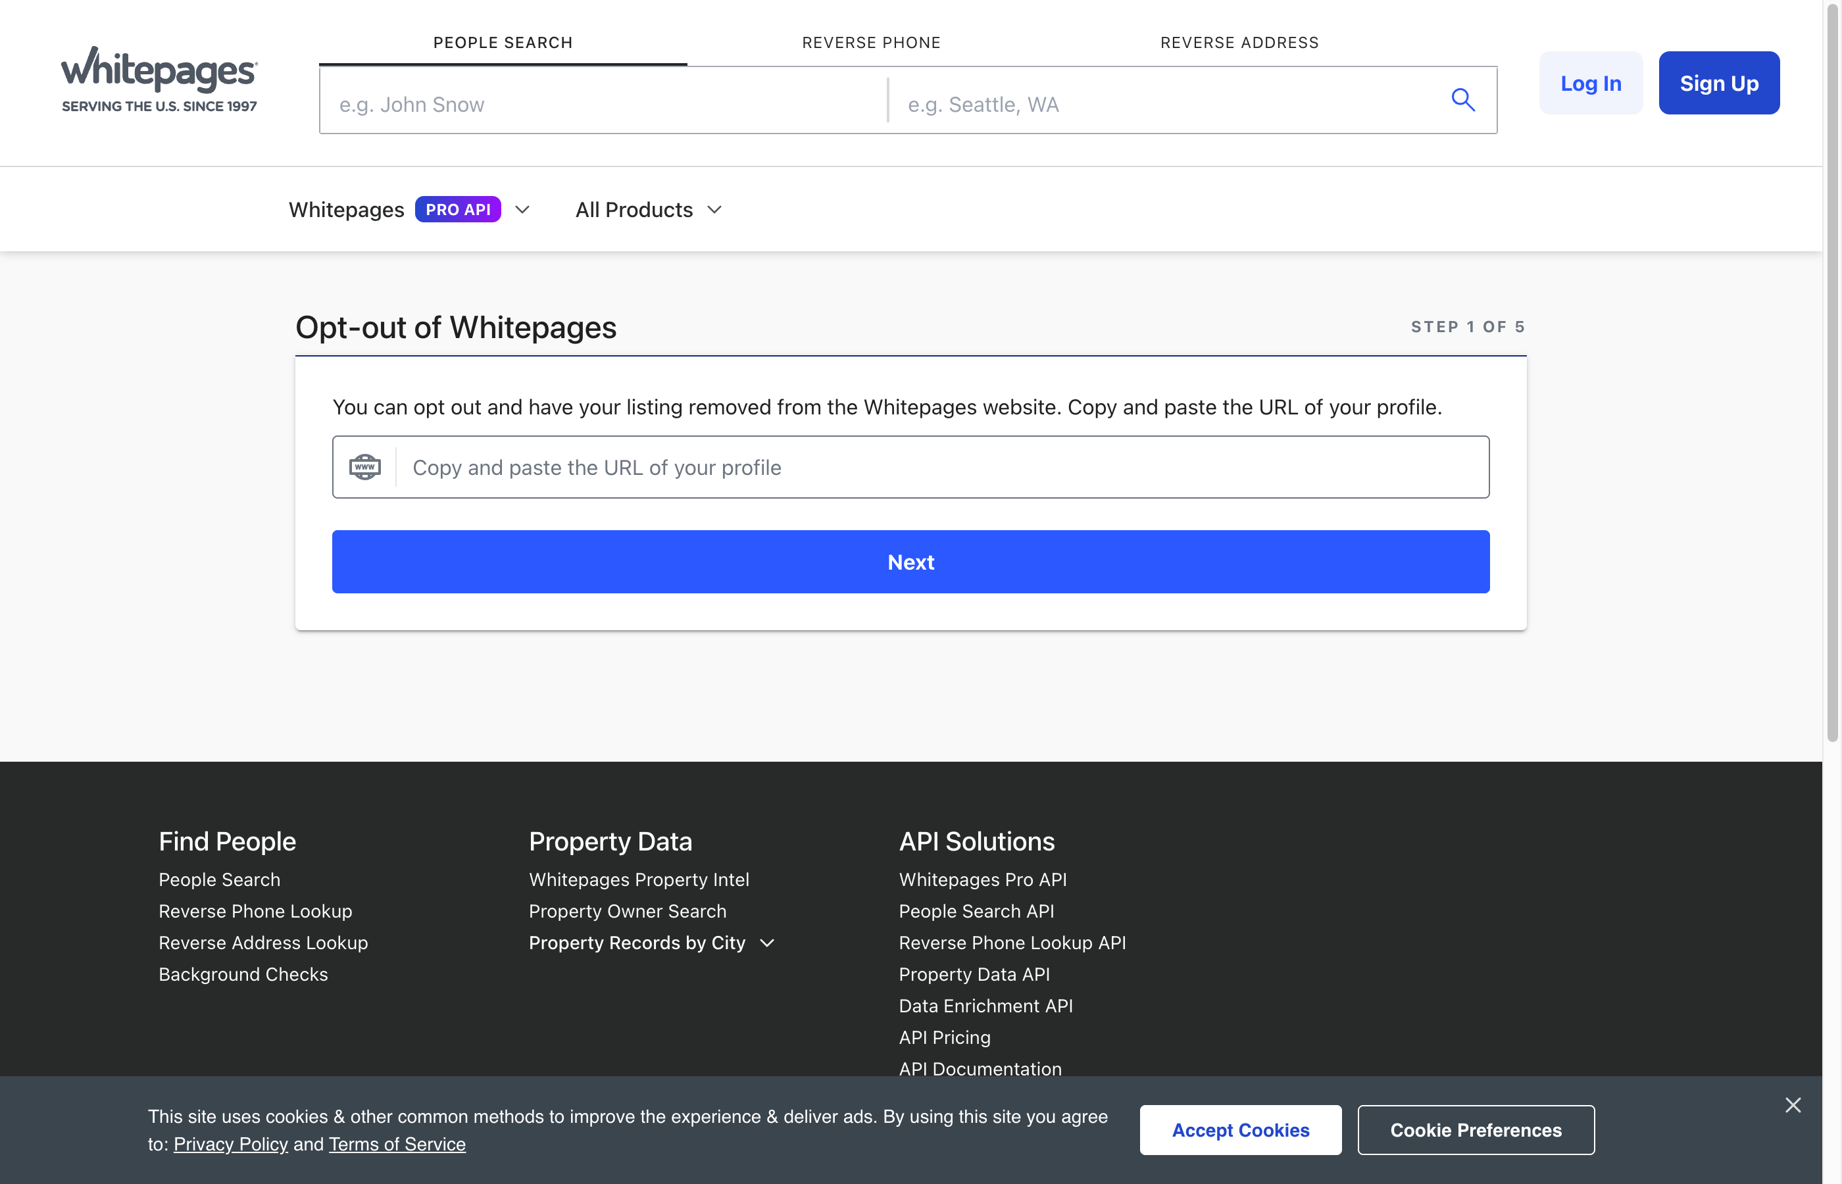Viewport: 1842px width, 1184px height.
Task: Click the blue Next button
Action: pyautogui.click(x=910, y=562)
